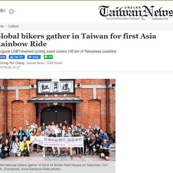Screen dimensions: 173x173
Task: Click the Facebook logo on the Share button
Action: coord(30,57)
